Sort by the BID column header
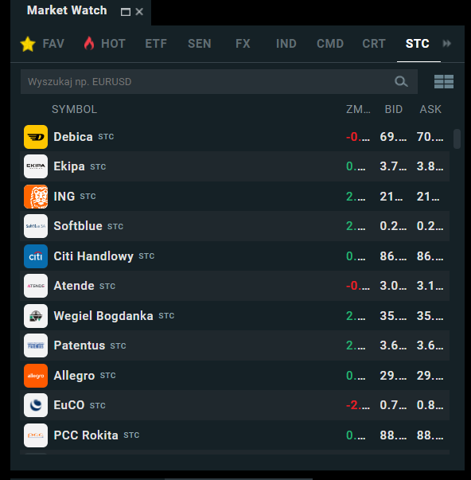This screenshot has width=471, height=480. point(394,109)
